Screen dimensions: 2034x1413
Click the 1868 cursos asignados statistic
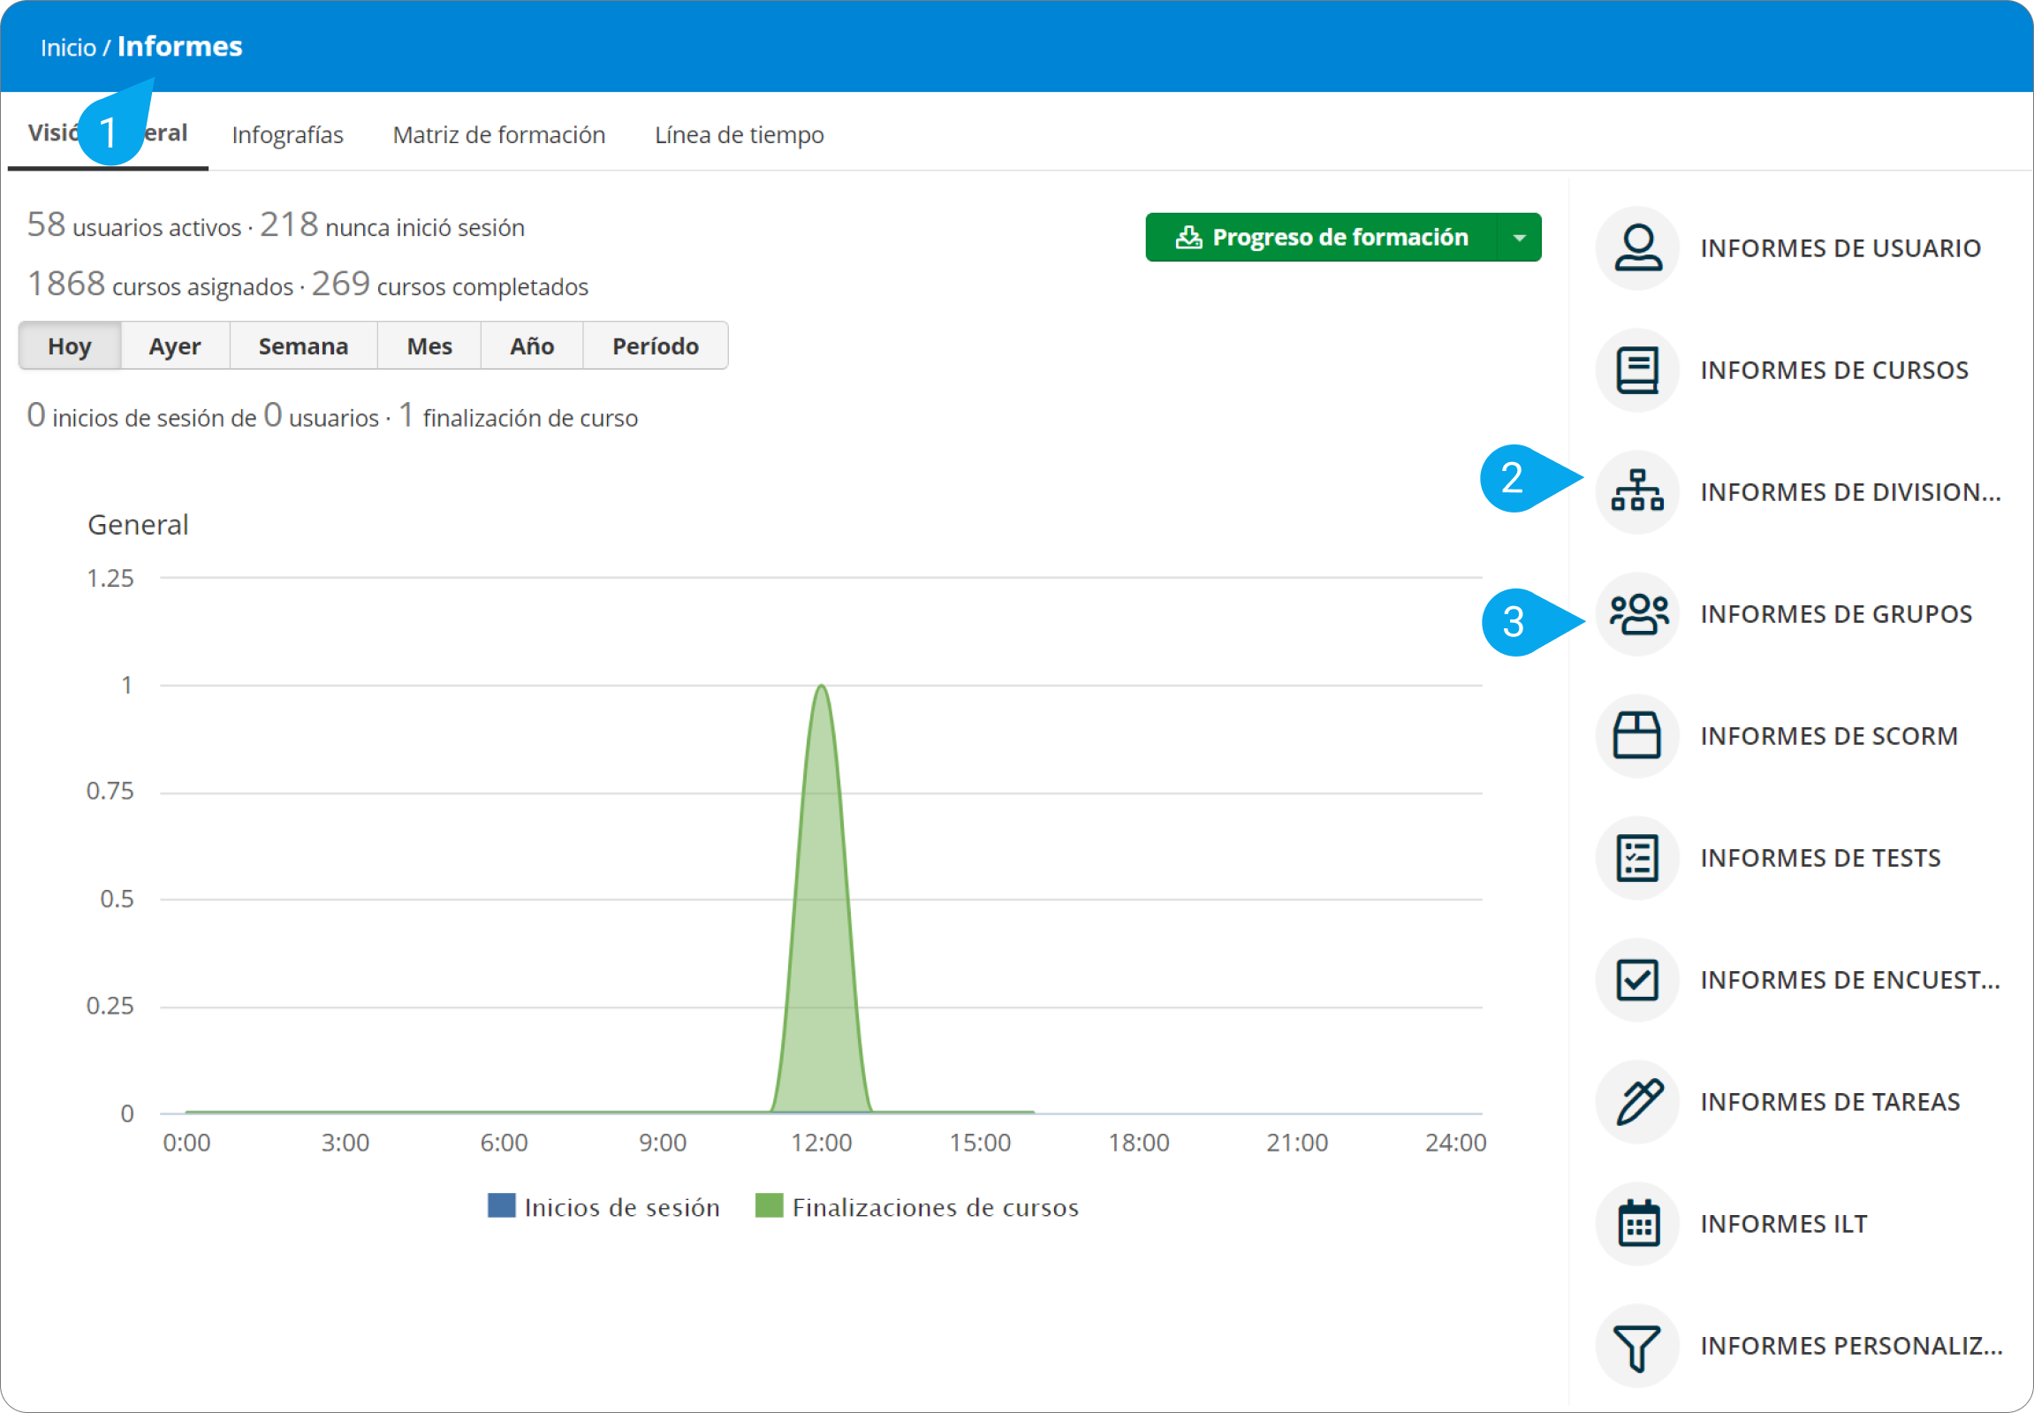160,285
